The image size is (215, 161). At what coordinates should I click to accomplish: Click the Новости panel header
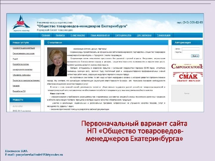tap(25, 100)
